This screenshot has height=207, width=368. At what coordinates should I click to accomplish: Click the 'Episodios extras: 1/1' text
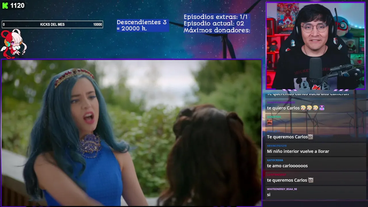click(216, 17)
